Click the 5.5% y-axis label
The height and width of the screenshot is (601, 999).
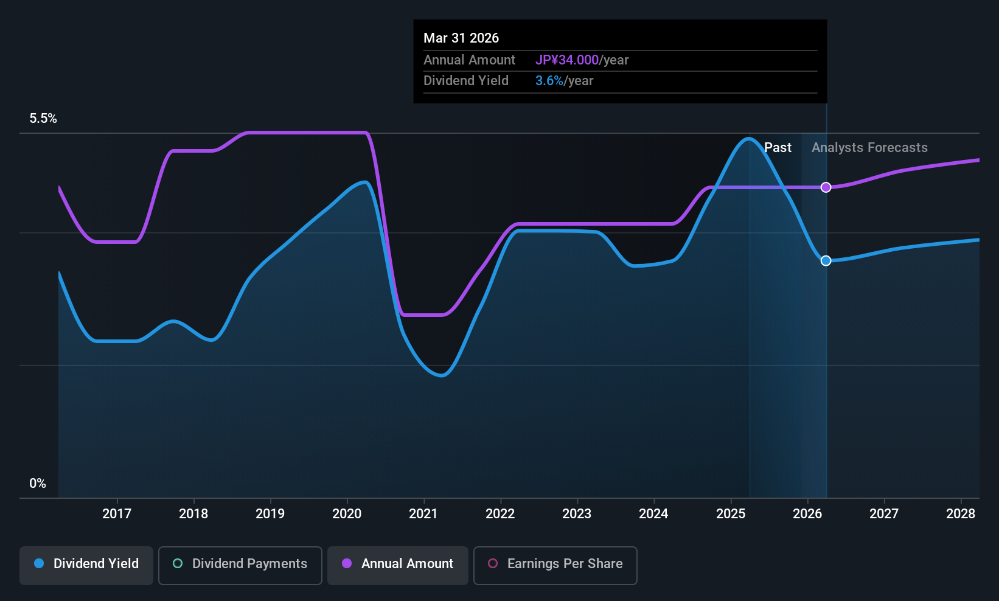coord(43,119)
